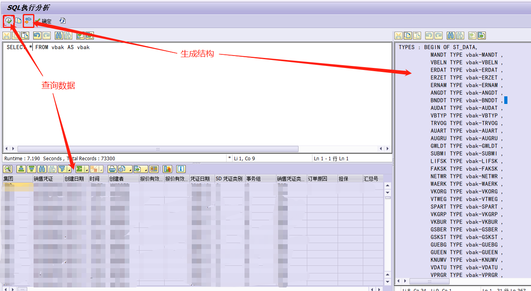
Task: Click the information icon at toolbar end
Action: [x=180, y=169]
